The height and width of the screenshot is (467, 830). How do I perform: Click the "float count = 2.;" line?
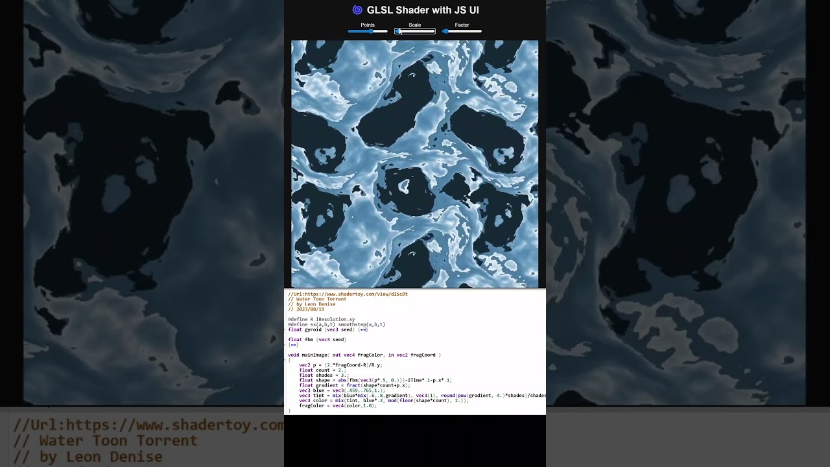(x=322, y=370)
